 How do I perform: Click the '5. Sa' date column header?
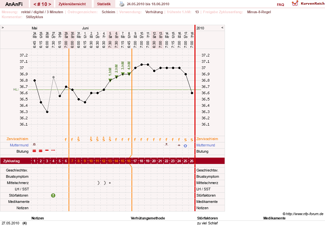click(110, 35)
